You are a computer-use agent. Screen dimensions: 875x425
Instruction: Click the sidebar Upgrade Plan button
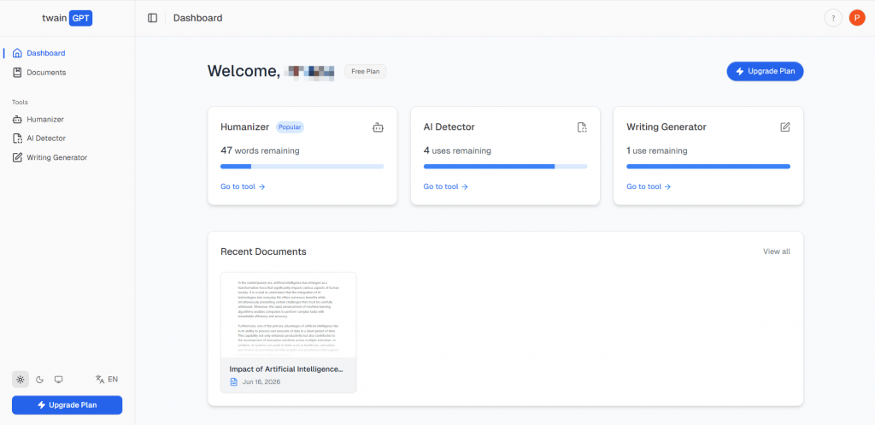tap(67, 404)
